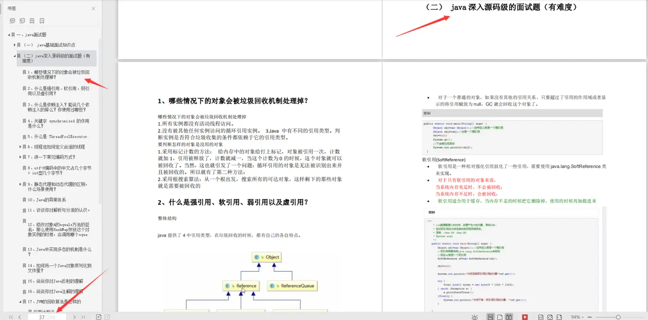Click the Reference class box in diagram
The height and width of the screenshot is (320, 648).
pyautogui.click(x=241, y=286)
